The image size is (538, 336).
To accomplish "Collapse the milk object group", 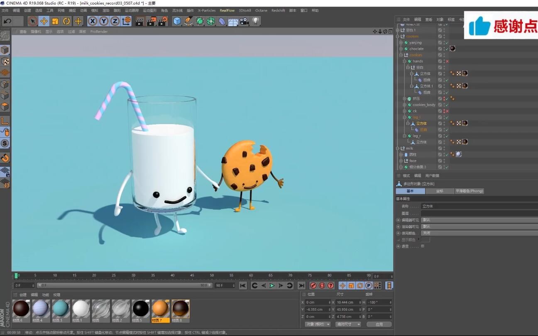I will (398, 149).
